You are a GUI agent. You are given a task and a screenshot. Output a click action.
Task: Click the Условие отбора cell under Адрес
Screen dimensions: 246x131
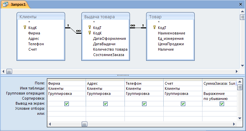105,109
